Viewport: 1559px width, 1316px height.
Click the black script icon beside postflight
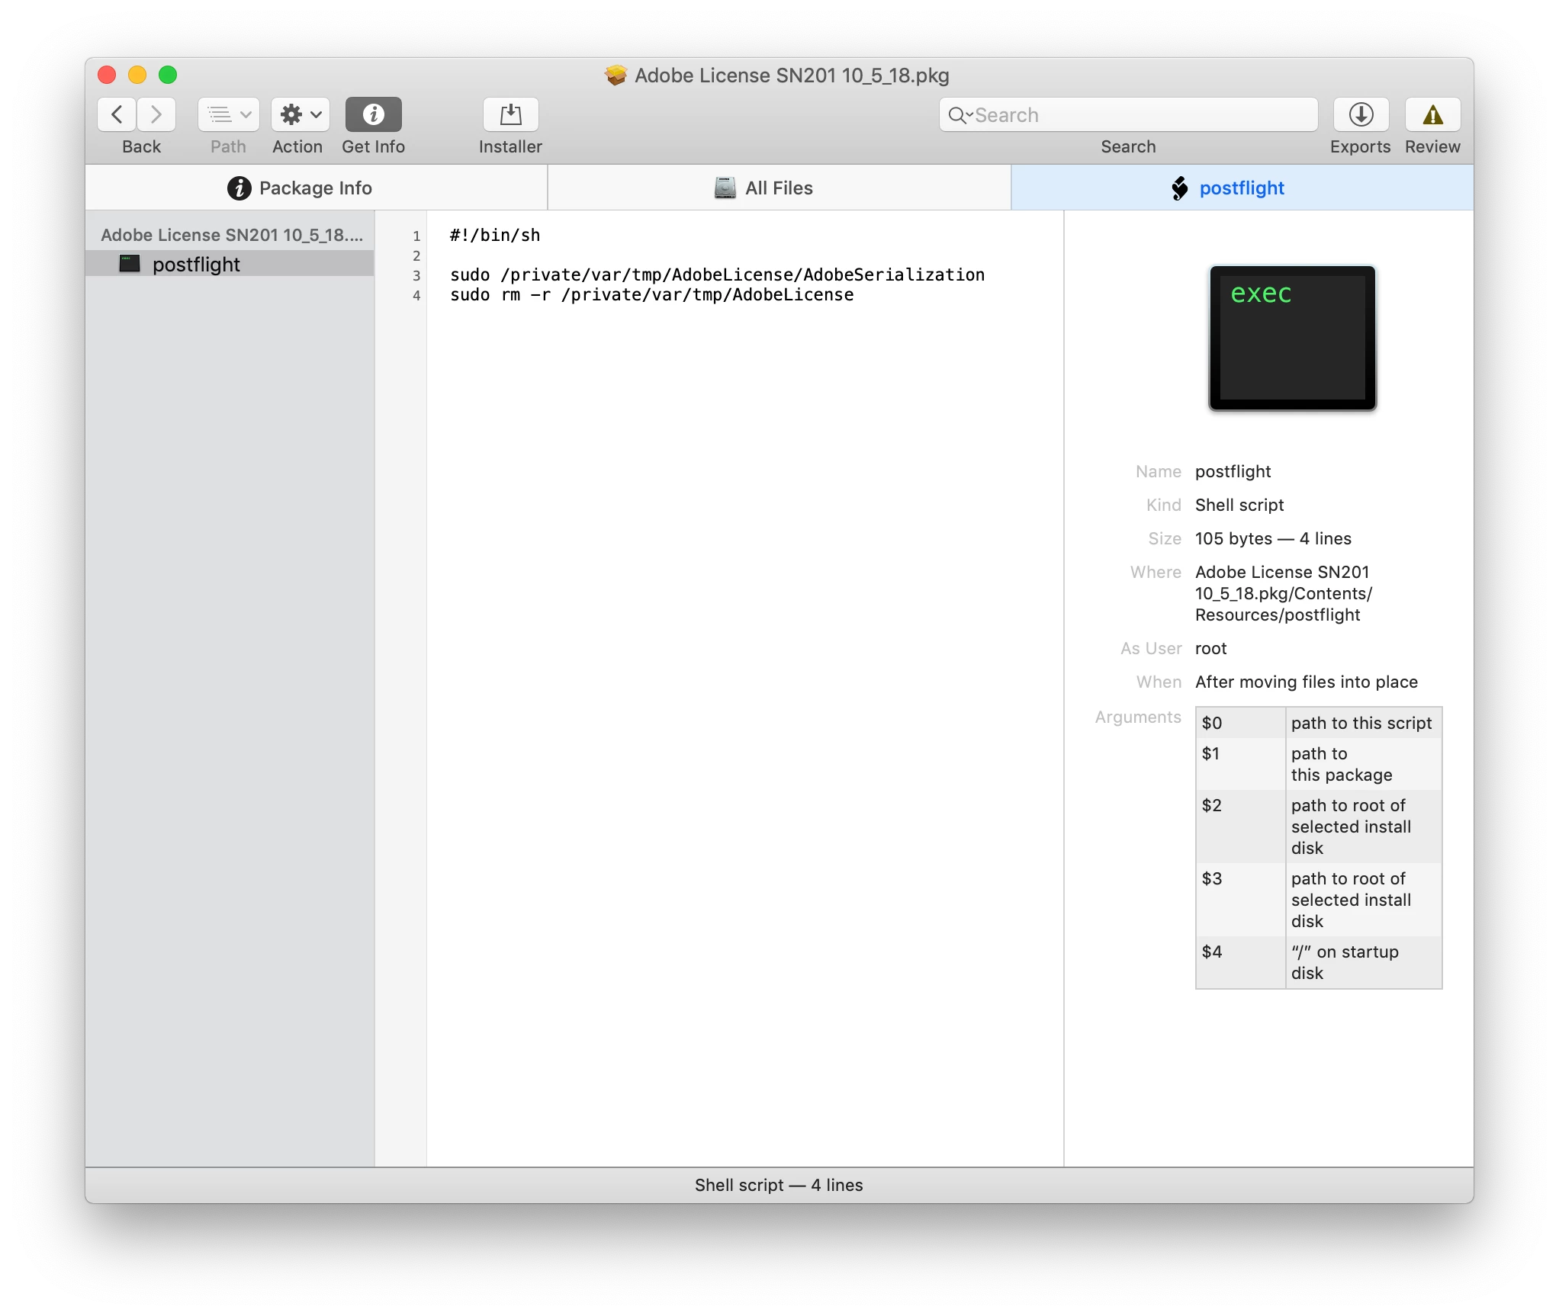click(x=130, y=264)
